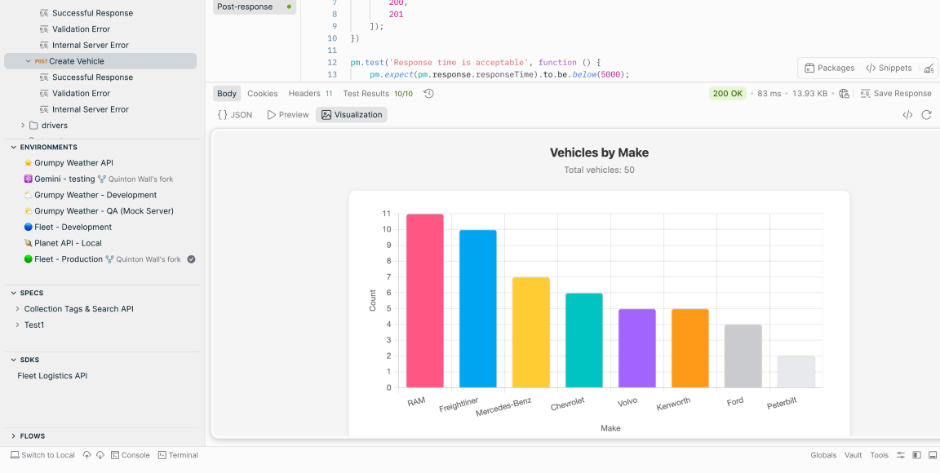Open Vault in the status bar
940x473 pixels.
click(x=853, y=455)
